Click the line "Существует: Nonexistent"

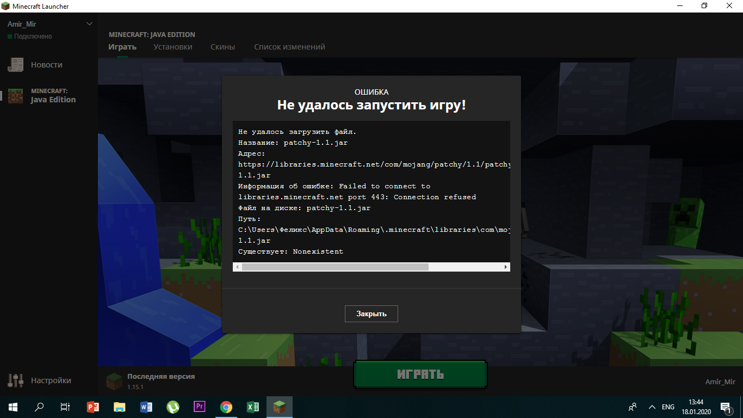pyautogui.click(x=290, y=251)
